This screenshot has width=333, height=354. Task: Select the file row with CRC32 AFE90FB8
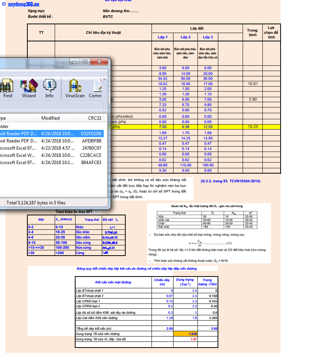[x=52, y=141]
